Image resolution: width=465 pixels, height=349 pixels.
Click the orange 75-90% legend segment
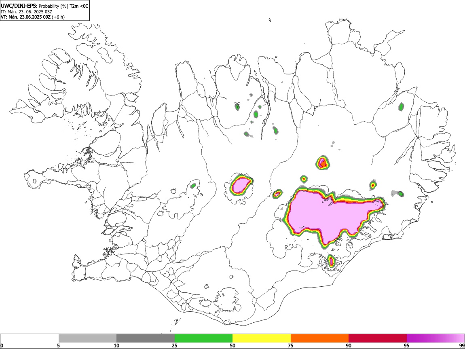pyautogui.click(x=320, y=338)
